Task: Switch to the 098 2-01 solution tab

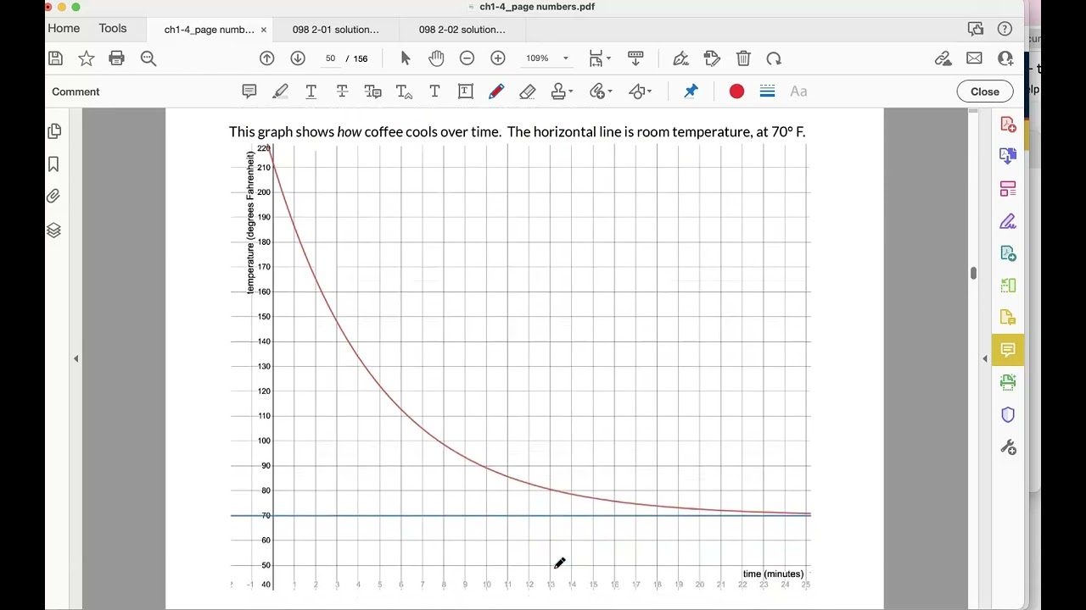Action: [336, 30]
